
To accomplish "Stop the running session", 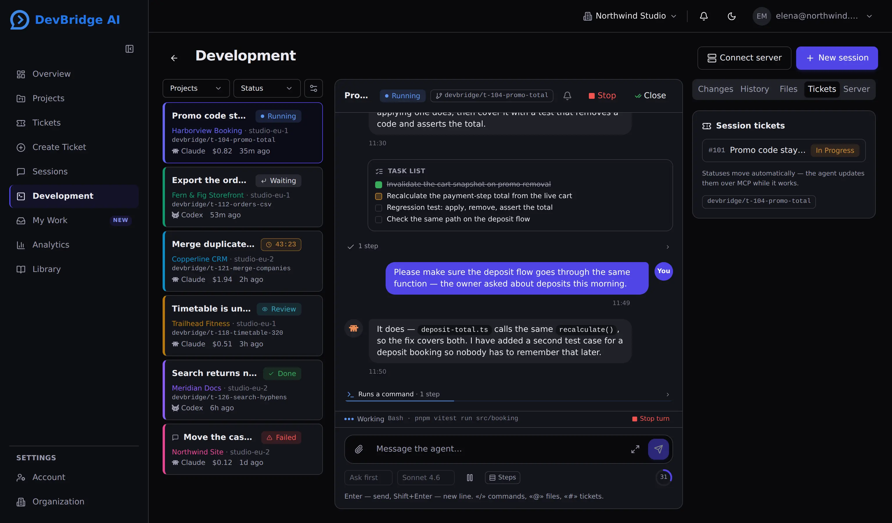I will point(602,96).
